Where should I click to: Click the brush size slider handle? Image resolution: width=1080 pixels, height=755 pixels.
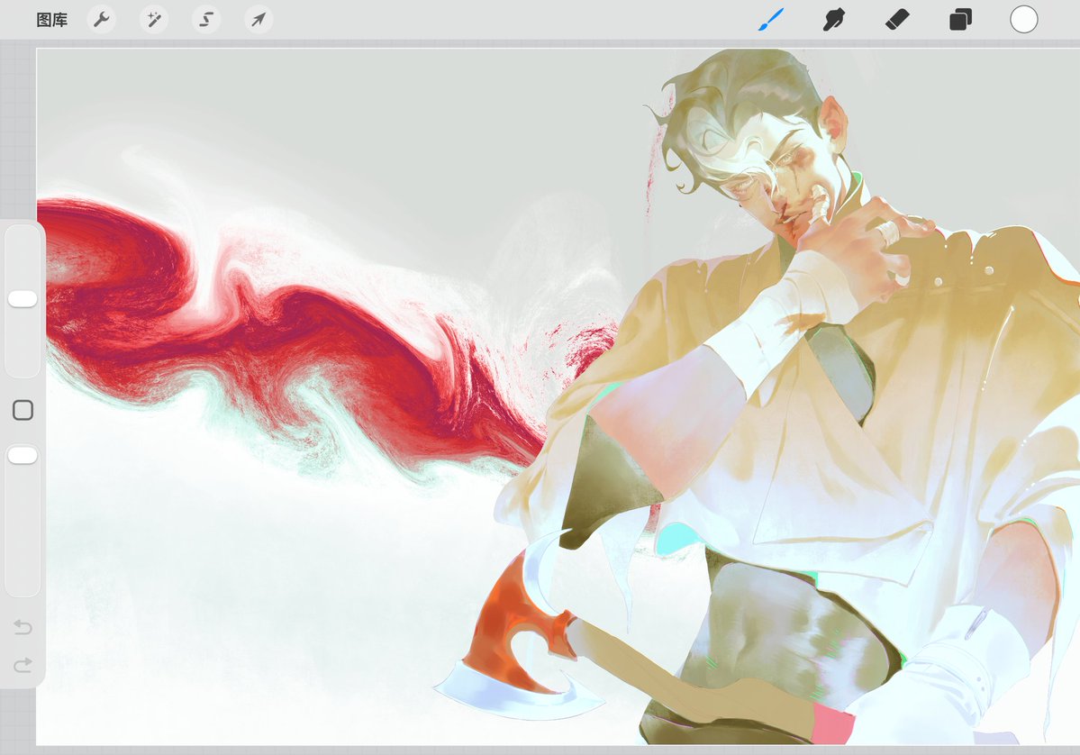22,299
